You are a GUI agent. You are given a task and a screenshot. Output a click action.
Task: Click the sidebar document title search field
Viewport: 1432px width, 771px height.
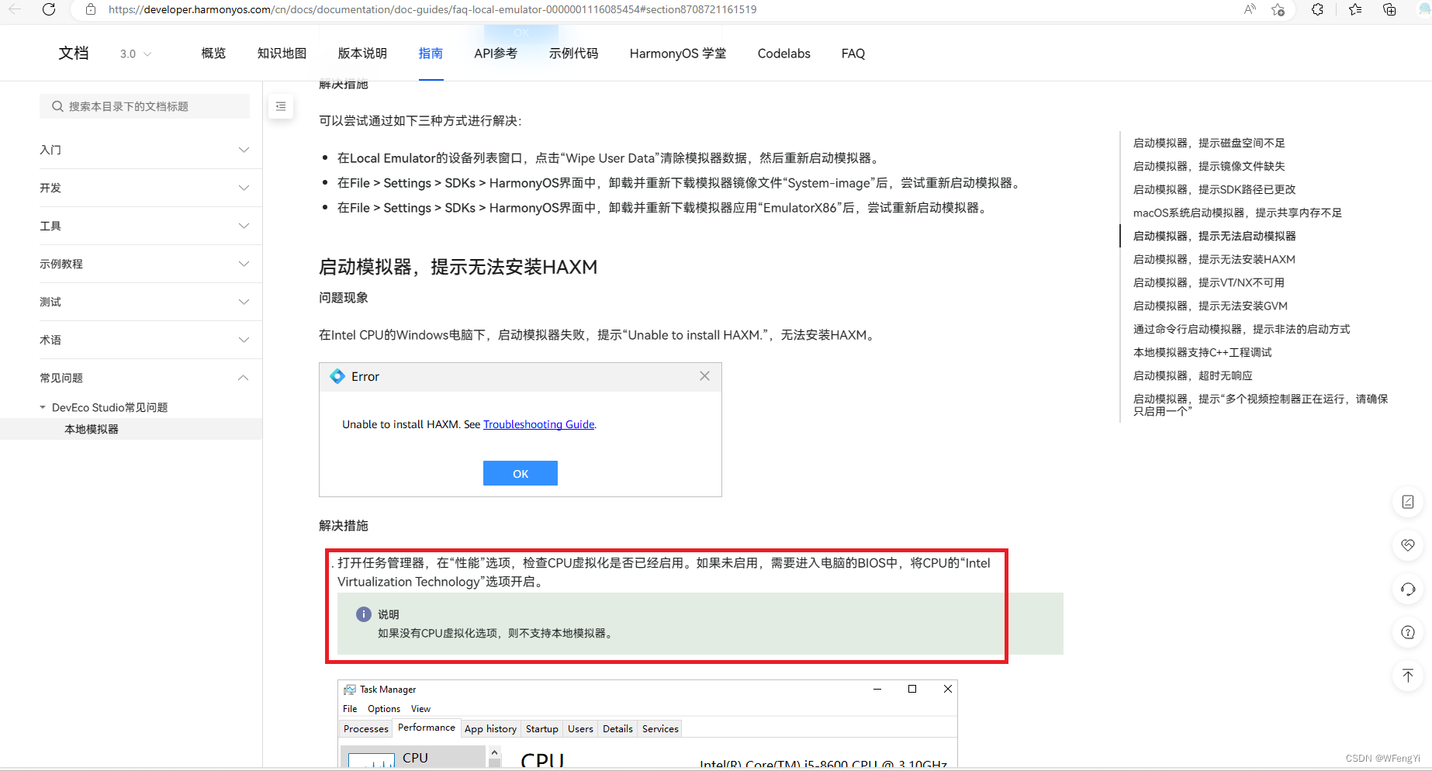144,106
